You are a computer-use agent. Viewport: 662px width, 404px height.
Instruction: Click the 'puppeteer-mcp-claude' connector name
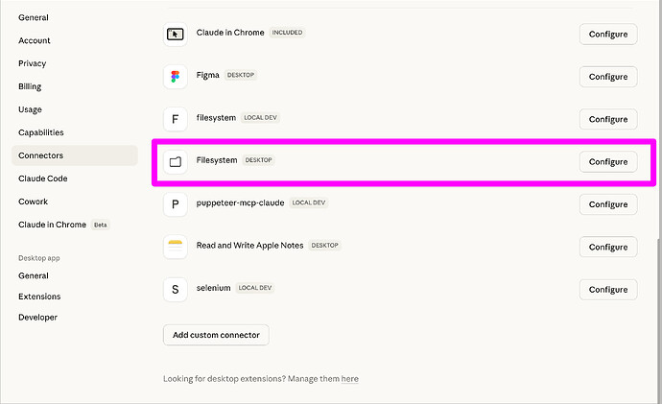pos(240,202)
